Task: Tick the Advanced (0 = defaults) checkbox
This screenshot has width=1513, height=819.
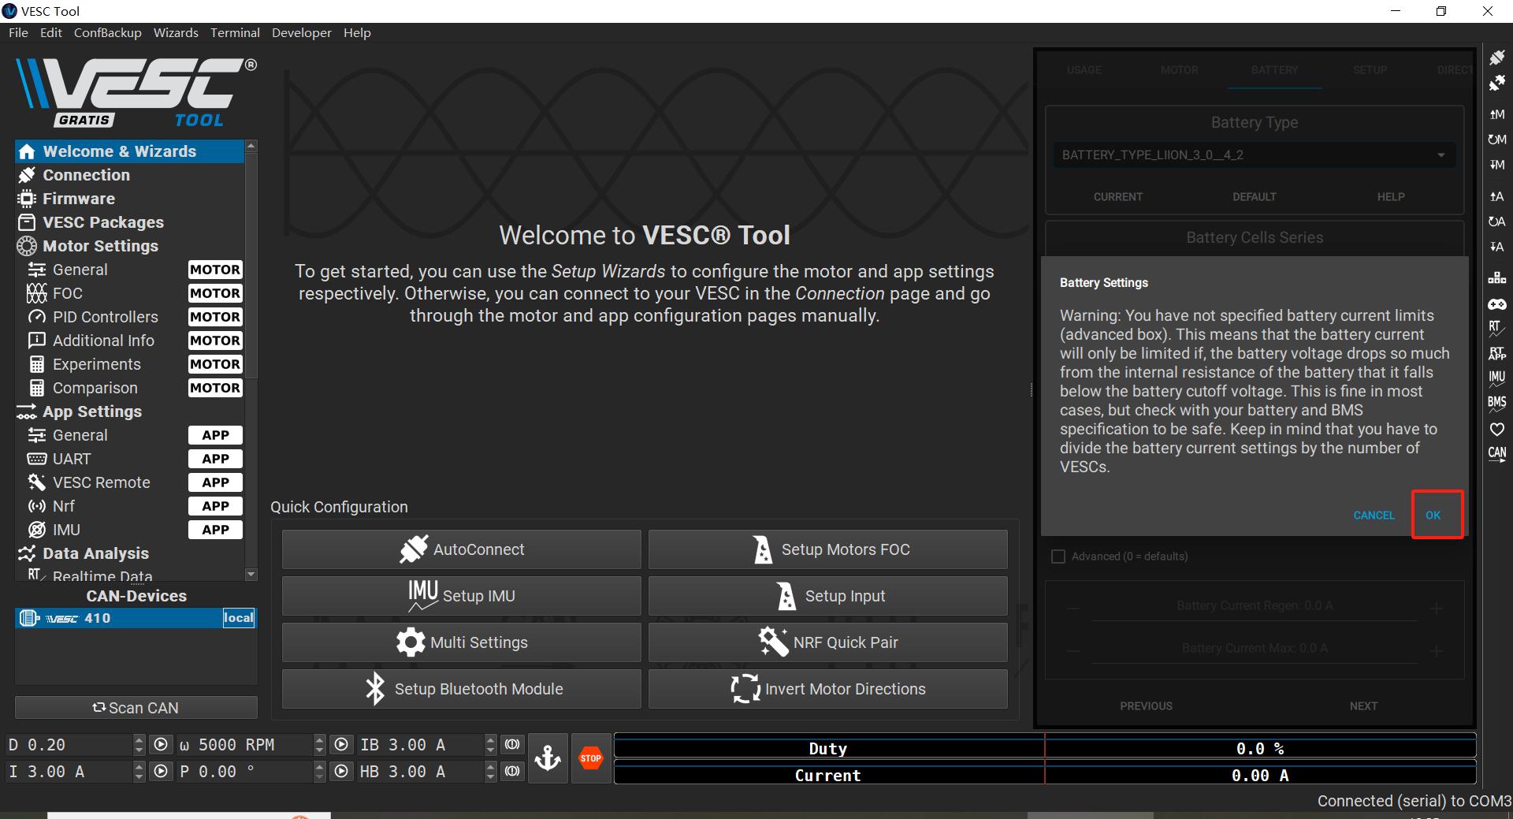Action: [x=1058, y=557]
